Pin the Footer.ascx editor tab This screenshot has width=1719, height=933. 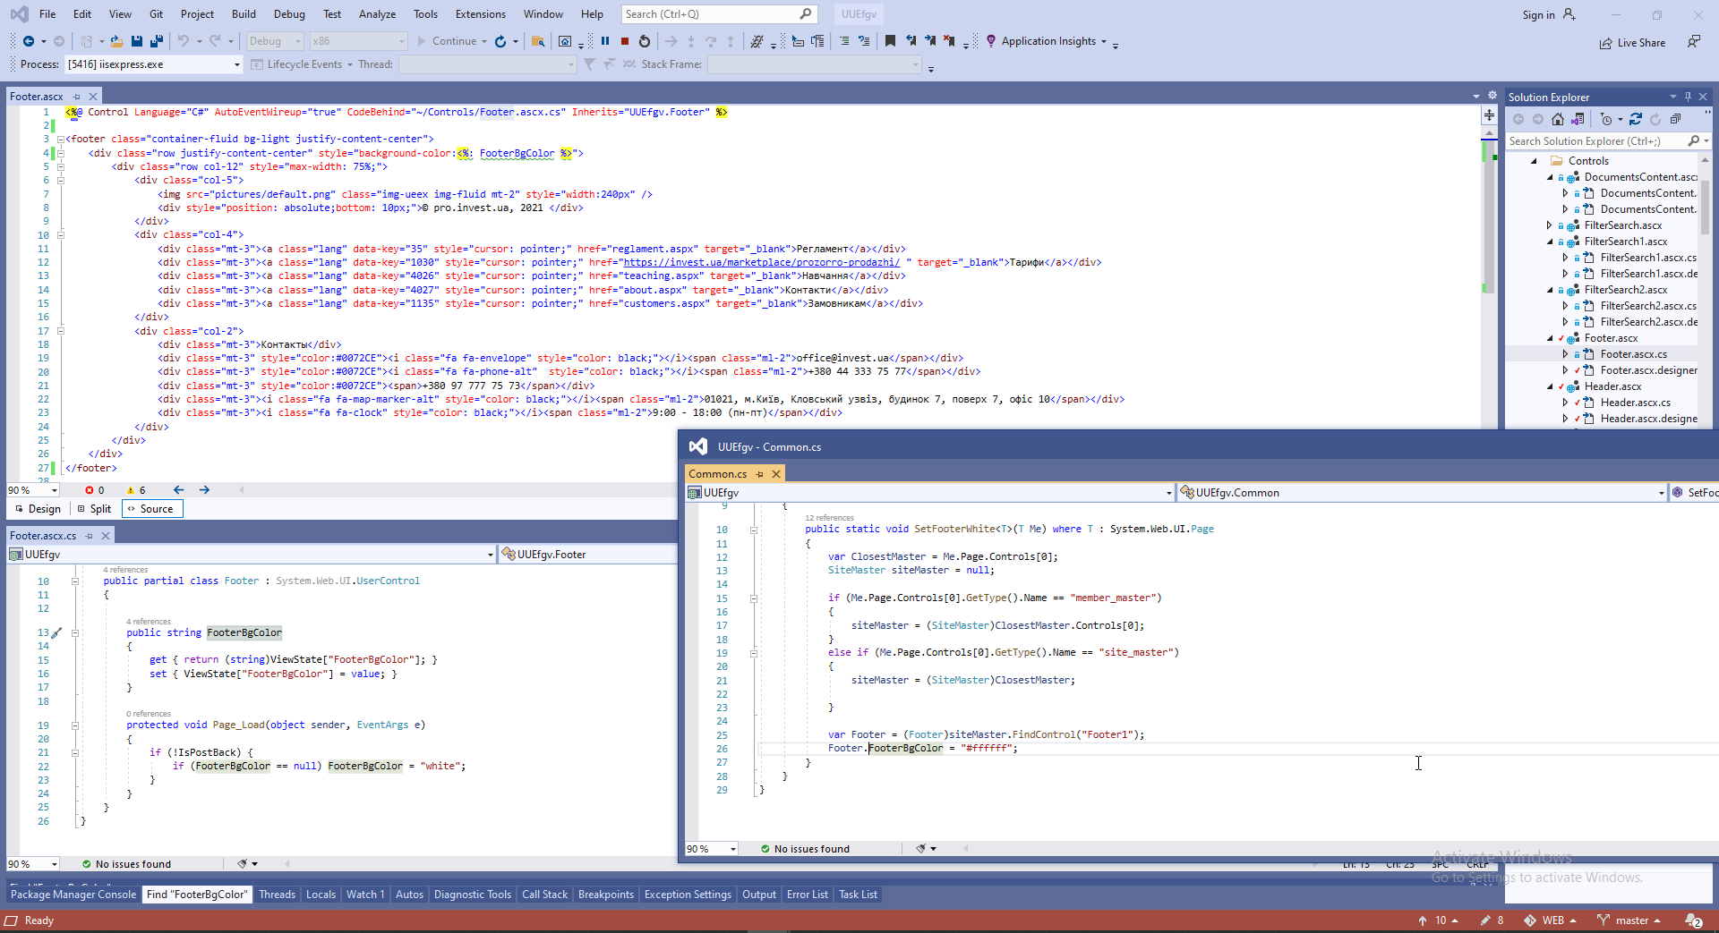tap(77, 97)
